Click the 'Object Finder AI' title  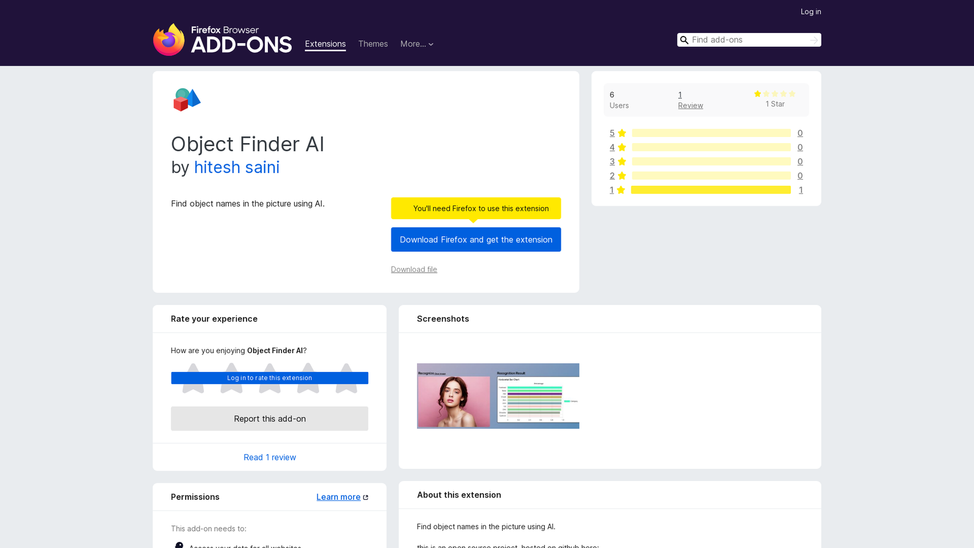[247, 144]
